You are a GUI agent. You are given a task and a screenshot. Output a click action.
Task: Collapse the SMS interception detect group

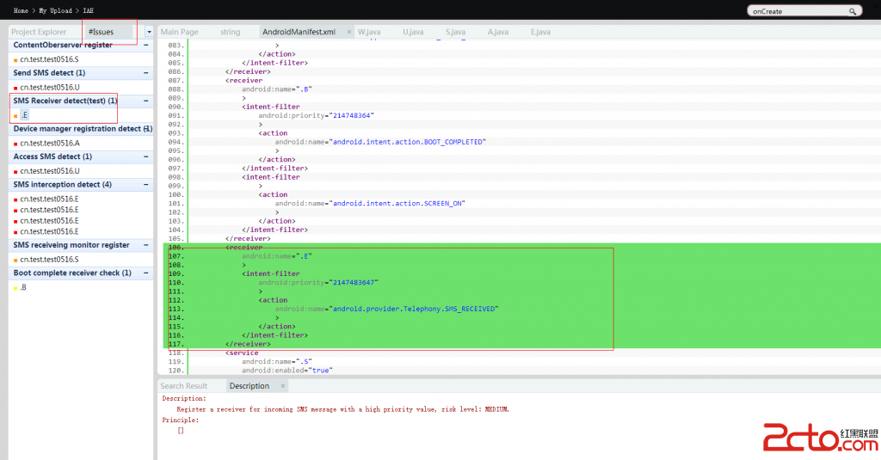[147, 185]
